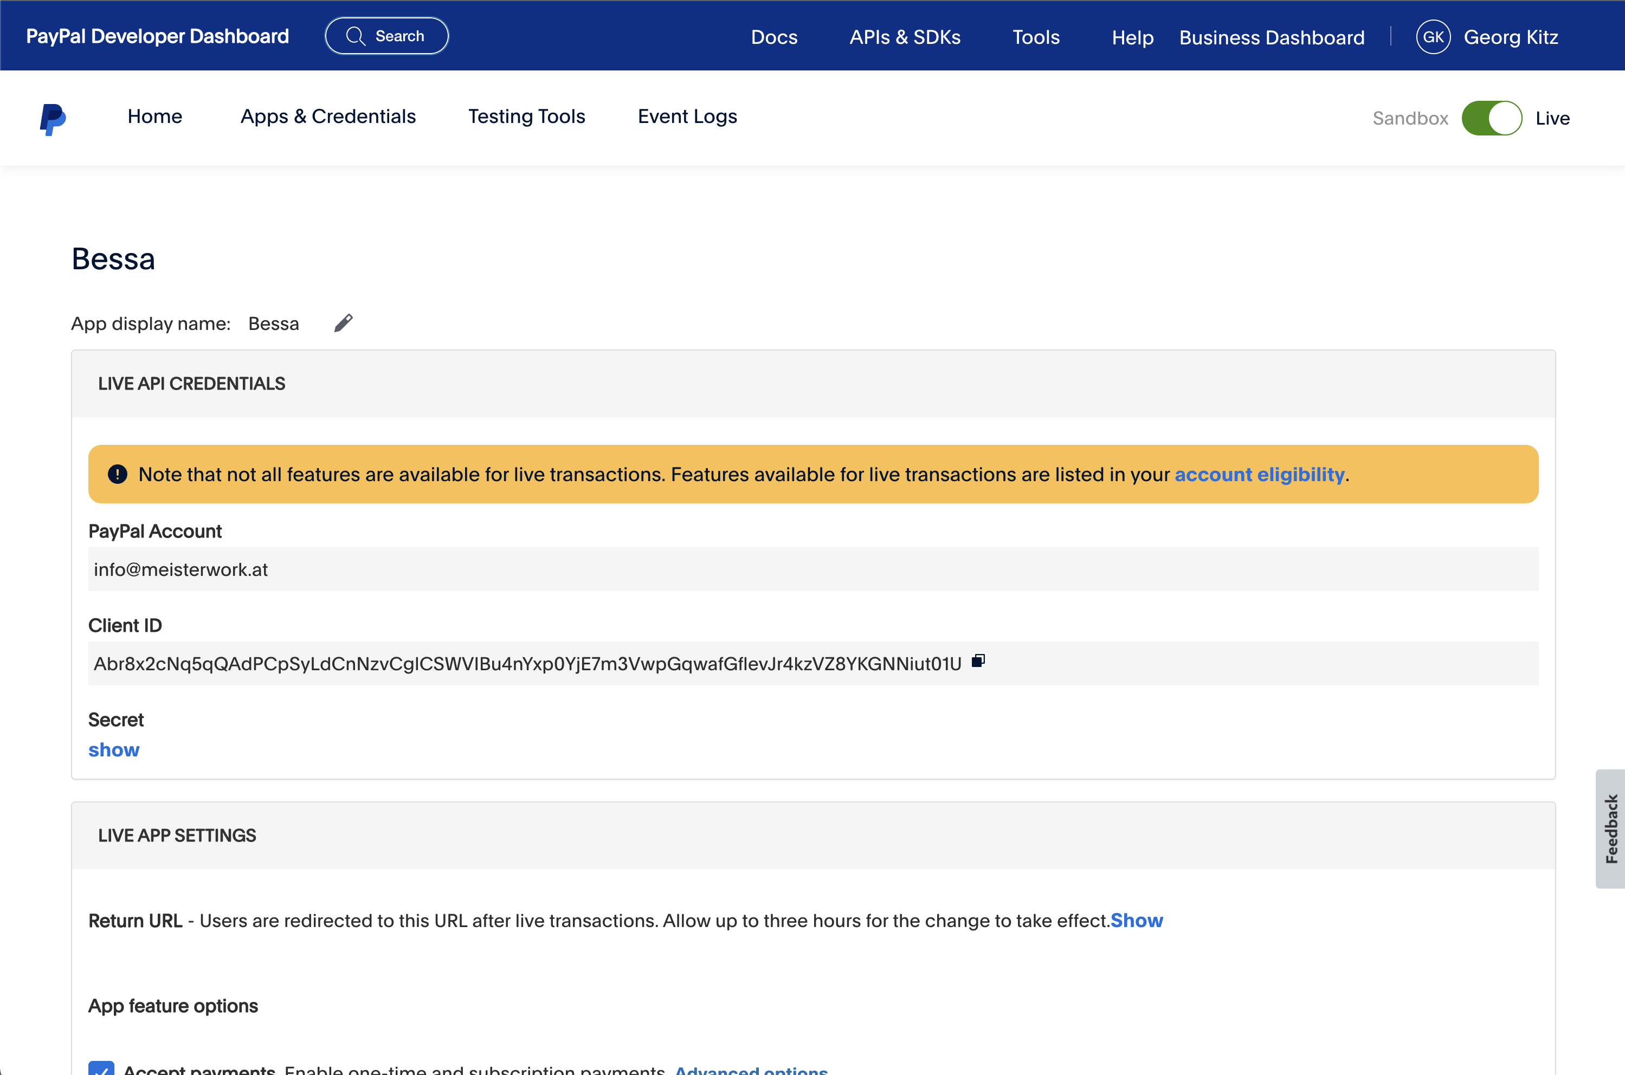1625x1075 pixels.
Task: Expand Return URL with Show link
Action: 1136,921
